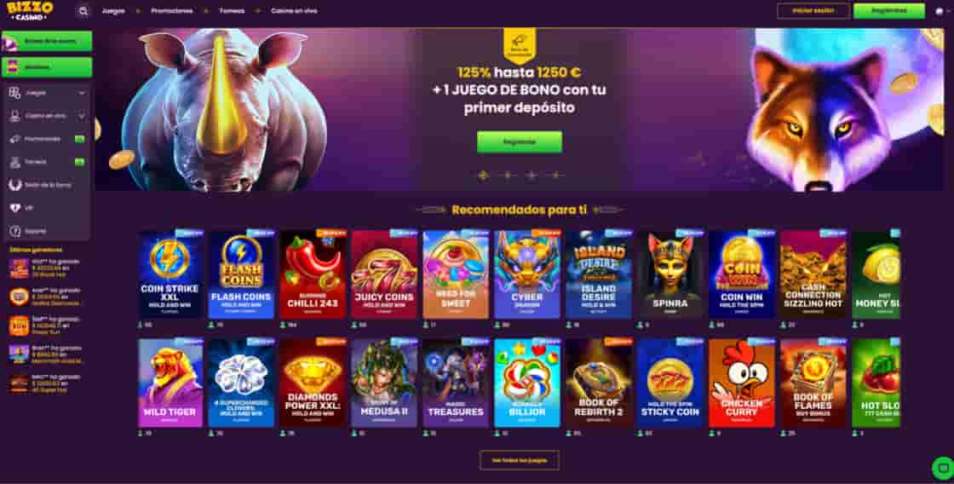The image size is (954, 484).
Task: Select the fourth banner carousel dot
Action: (x=555, y=176)
